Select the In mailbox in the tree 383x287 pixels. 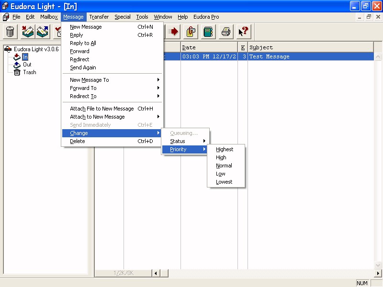pyautogui.click(x=25, y=57)
